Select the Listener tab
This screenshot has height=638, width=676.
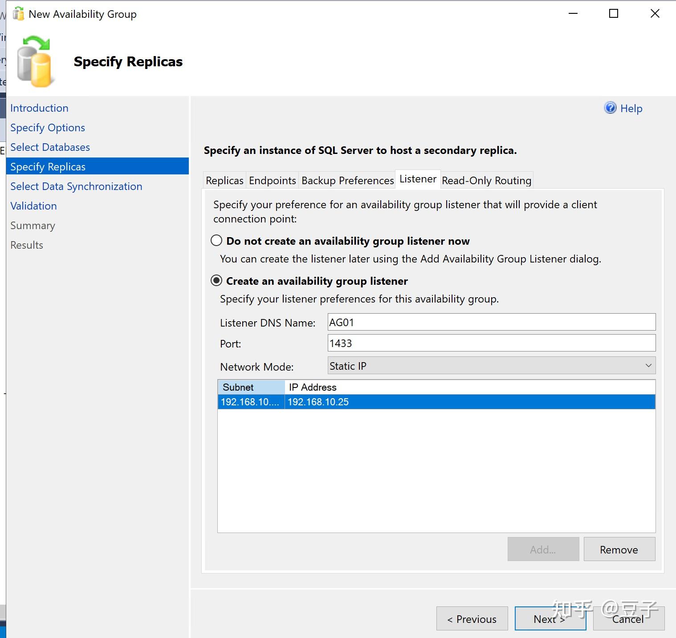pyautogui.click(x=417, y=179)
